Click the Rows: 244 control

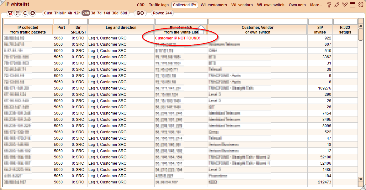pos(162,13)
